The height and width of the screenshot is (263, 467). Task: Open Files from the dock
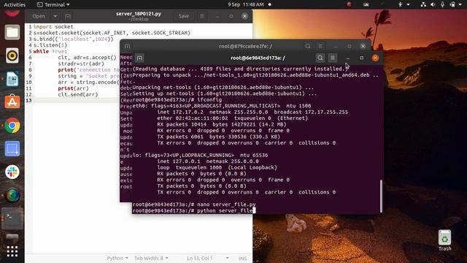point(12,32)
